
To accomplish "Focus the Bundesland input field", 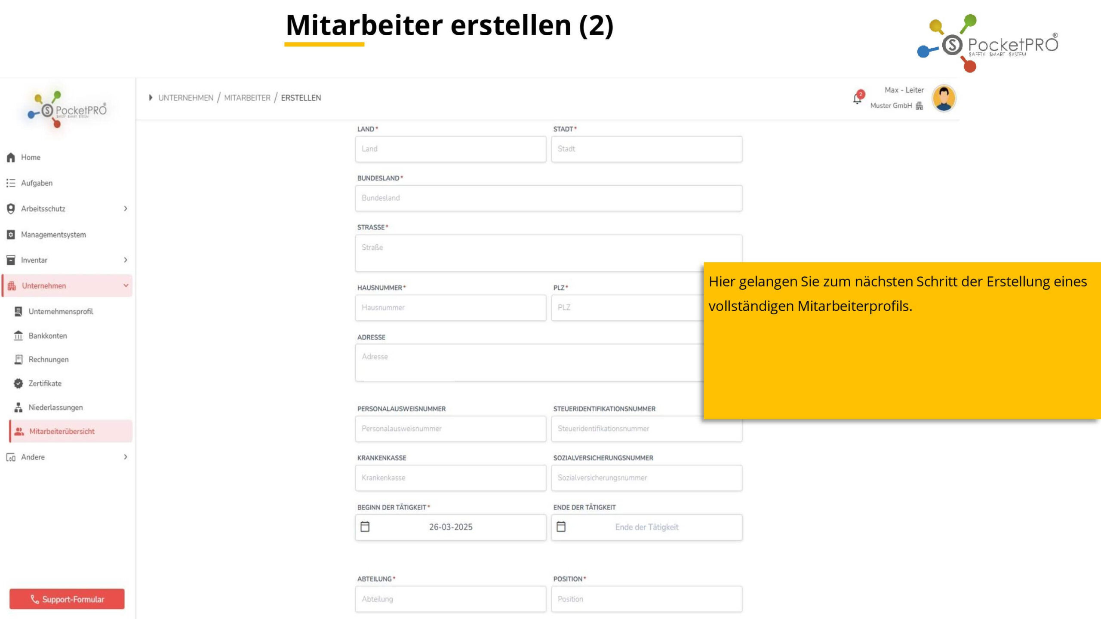I will pyautogui.click(x=549, y=198).
